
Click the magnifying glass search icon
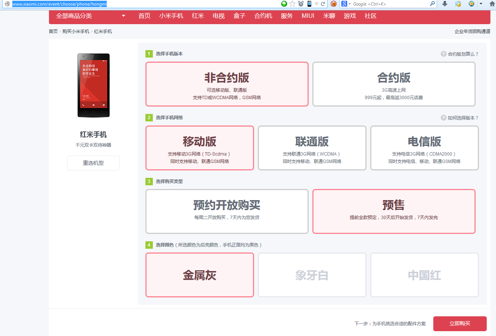click(x=433, y=4)
